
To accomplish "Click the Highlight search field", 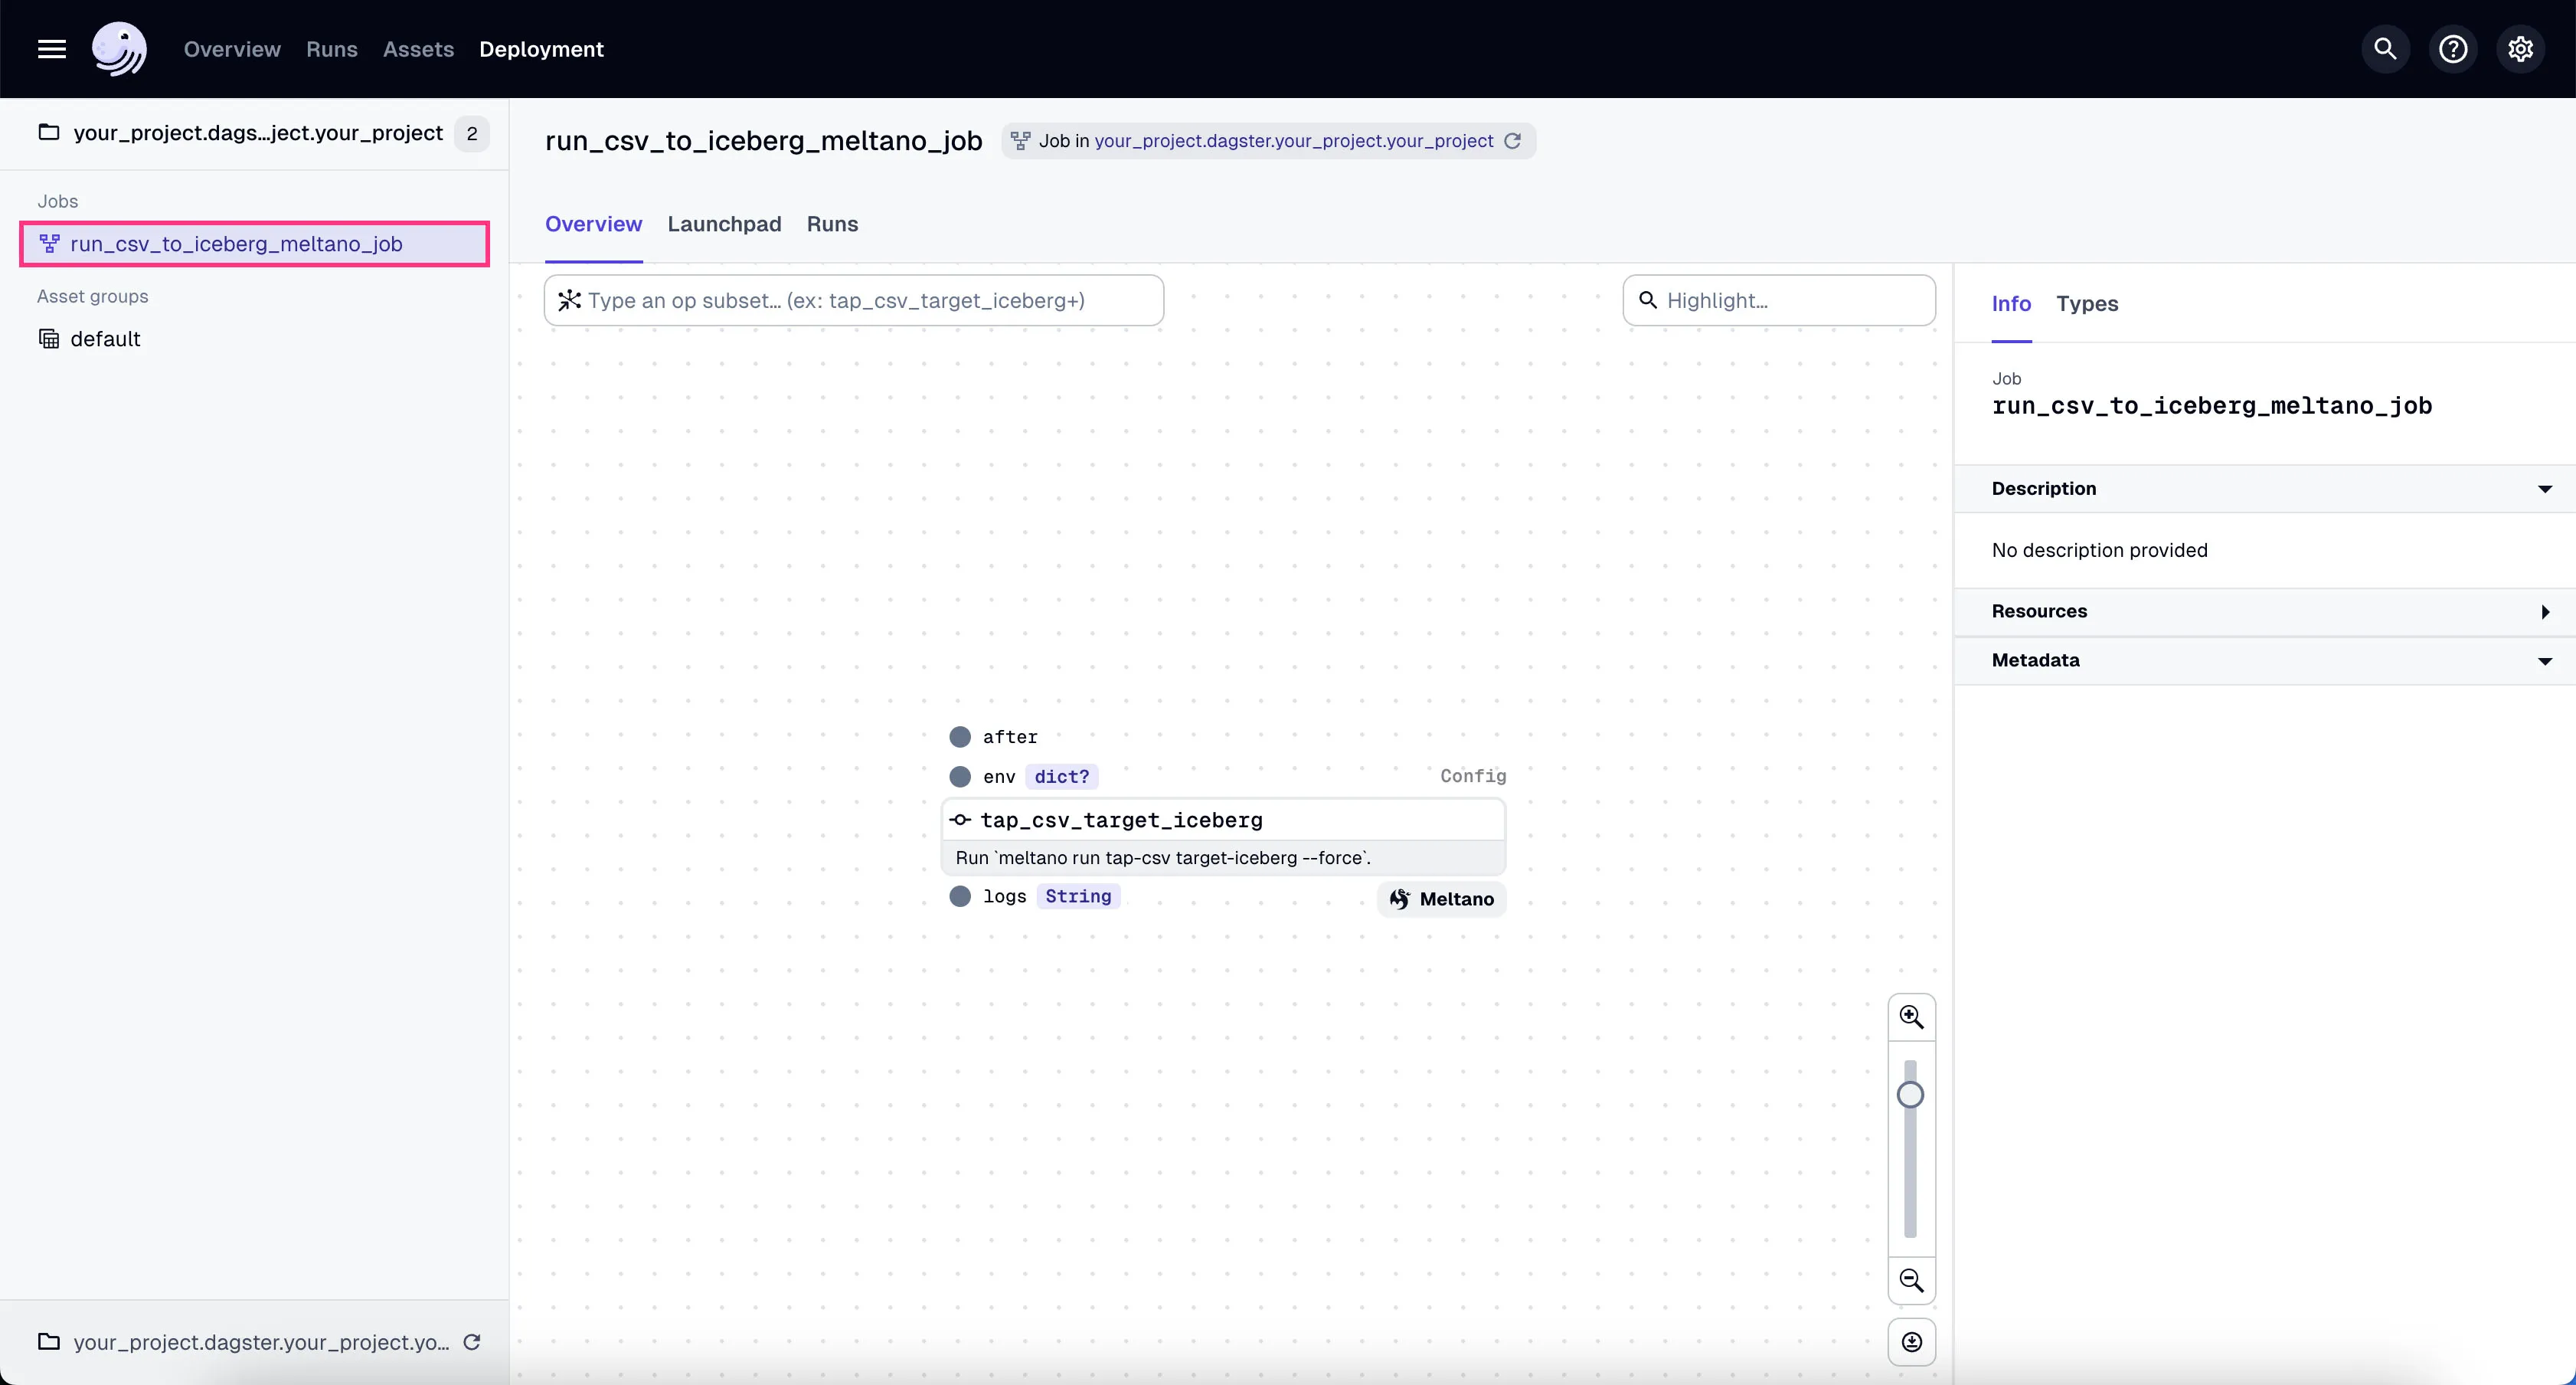I will tap(1779, 300).
